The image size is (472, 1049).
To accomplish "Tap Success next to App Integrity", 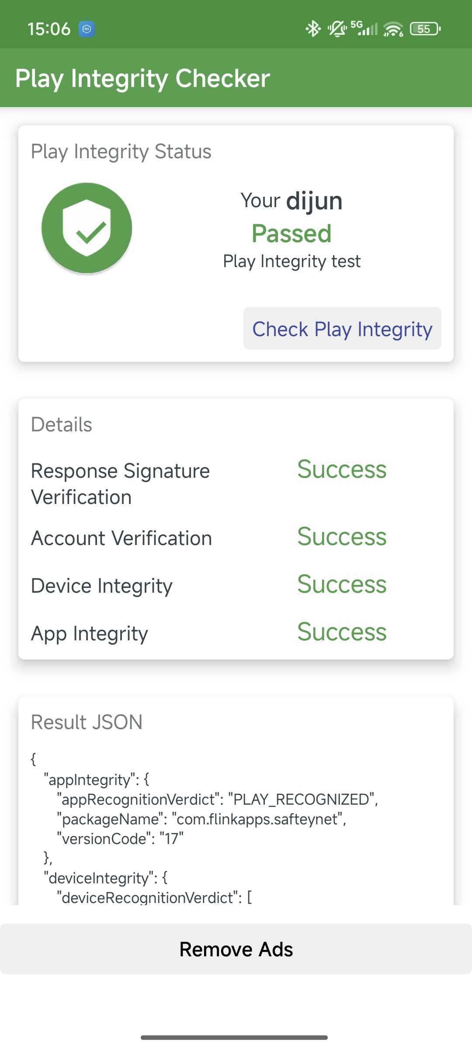I will (342, 632).
